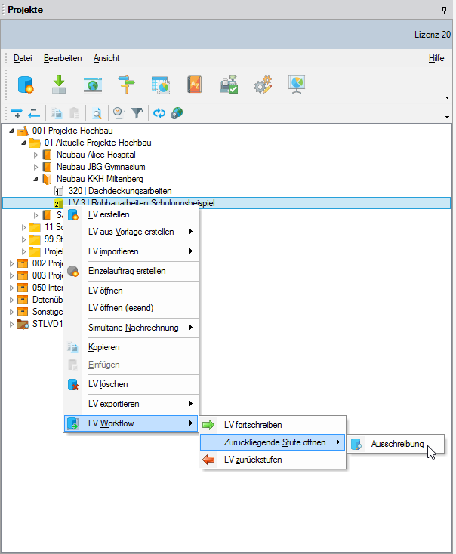Open LV aus Vorlage erstellen submenu
This screenshot has height=554, width=456.
tap(131, 232)
